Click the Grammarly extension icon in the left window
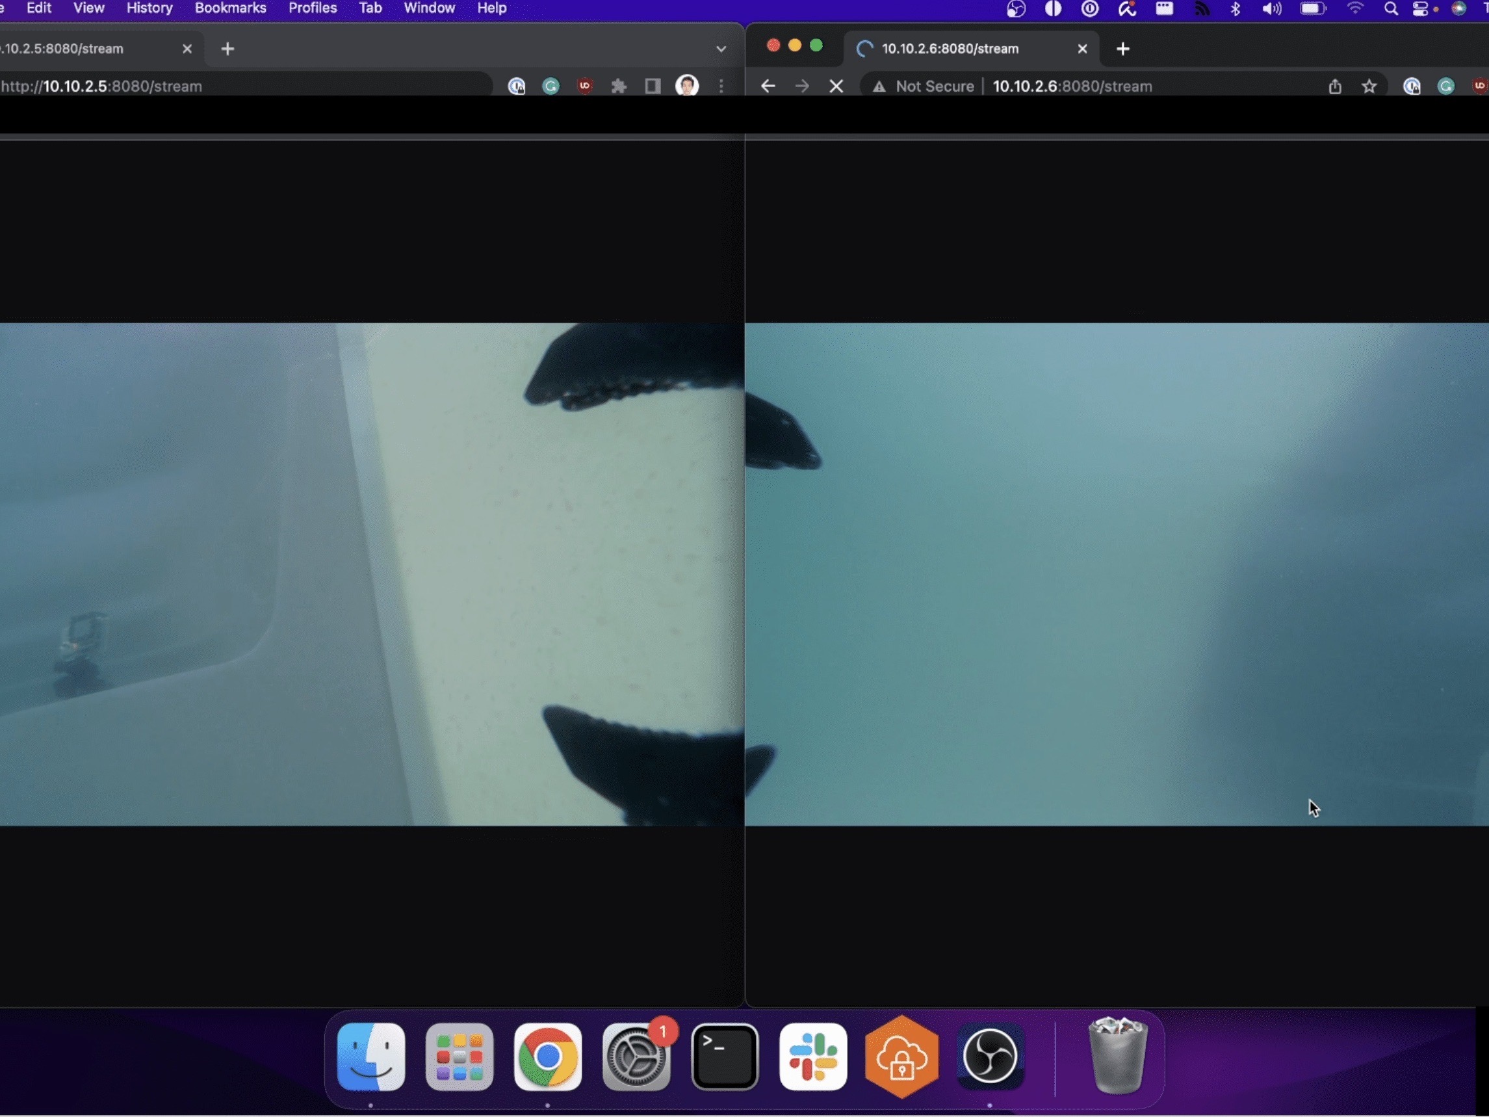The width and height of the screenshot is (1489, 1117). coord(550,86)
